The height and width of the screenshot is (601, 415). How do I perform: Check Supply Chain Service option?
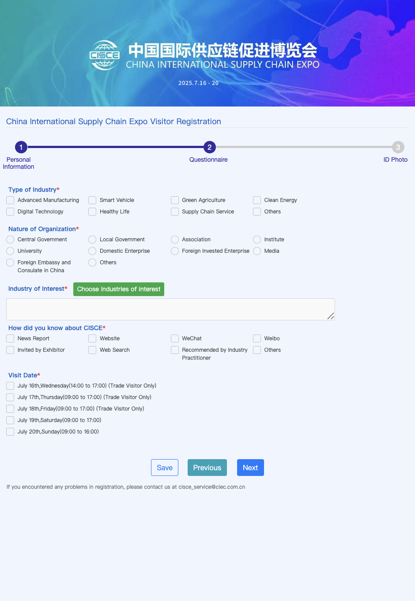[x=175, y=212]
